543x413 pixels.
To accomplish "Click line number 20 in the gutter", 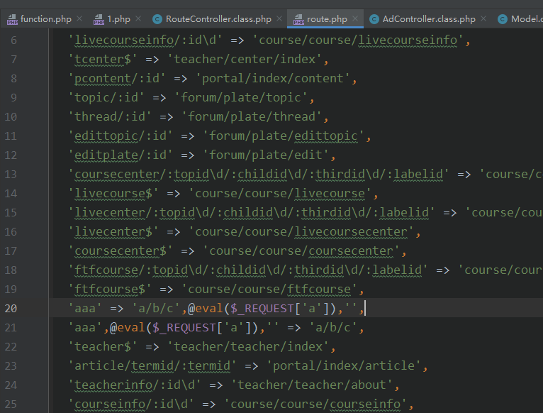I will 11,308.
